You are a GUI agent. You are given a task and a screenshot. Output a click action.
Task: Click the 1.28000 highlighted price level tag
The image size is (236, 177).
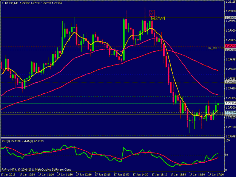[x=230, y=18]
